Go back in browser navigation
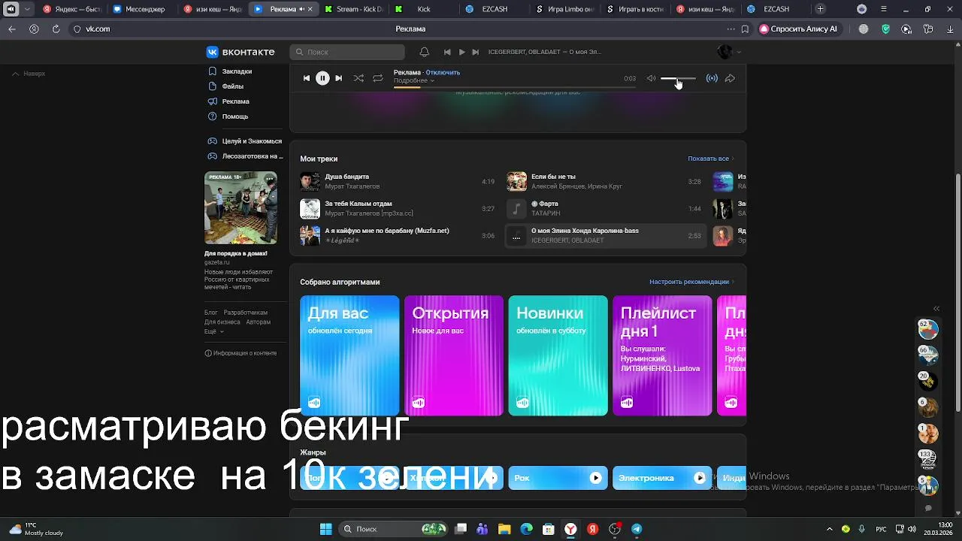 pyautogui.click(x=12, y=29)
